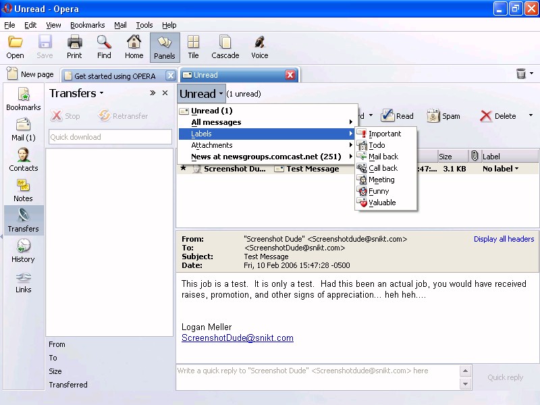
Task: Open the Bookmarks menu
Action: pyautogui.click(x=87, y=25)
